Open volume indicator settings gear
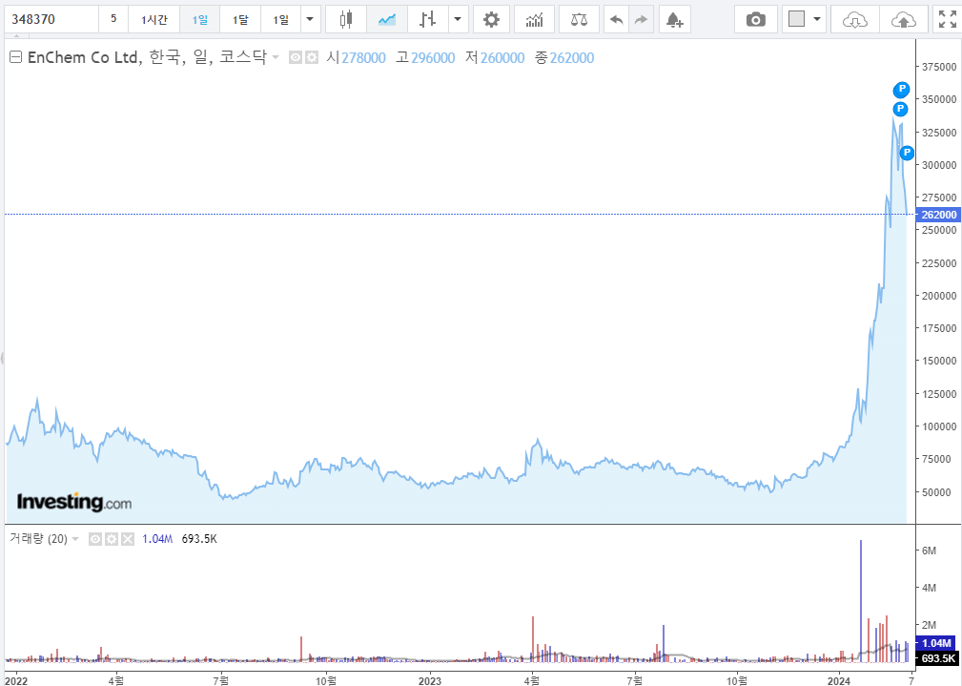This screenshot has width=962, height=686. (x=111, y=539)
